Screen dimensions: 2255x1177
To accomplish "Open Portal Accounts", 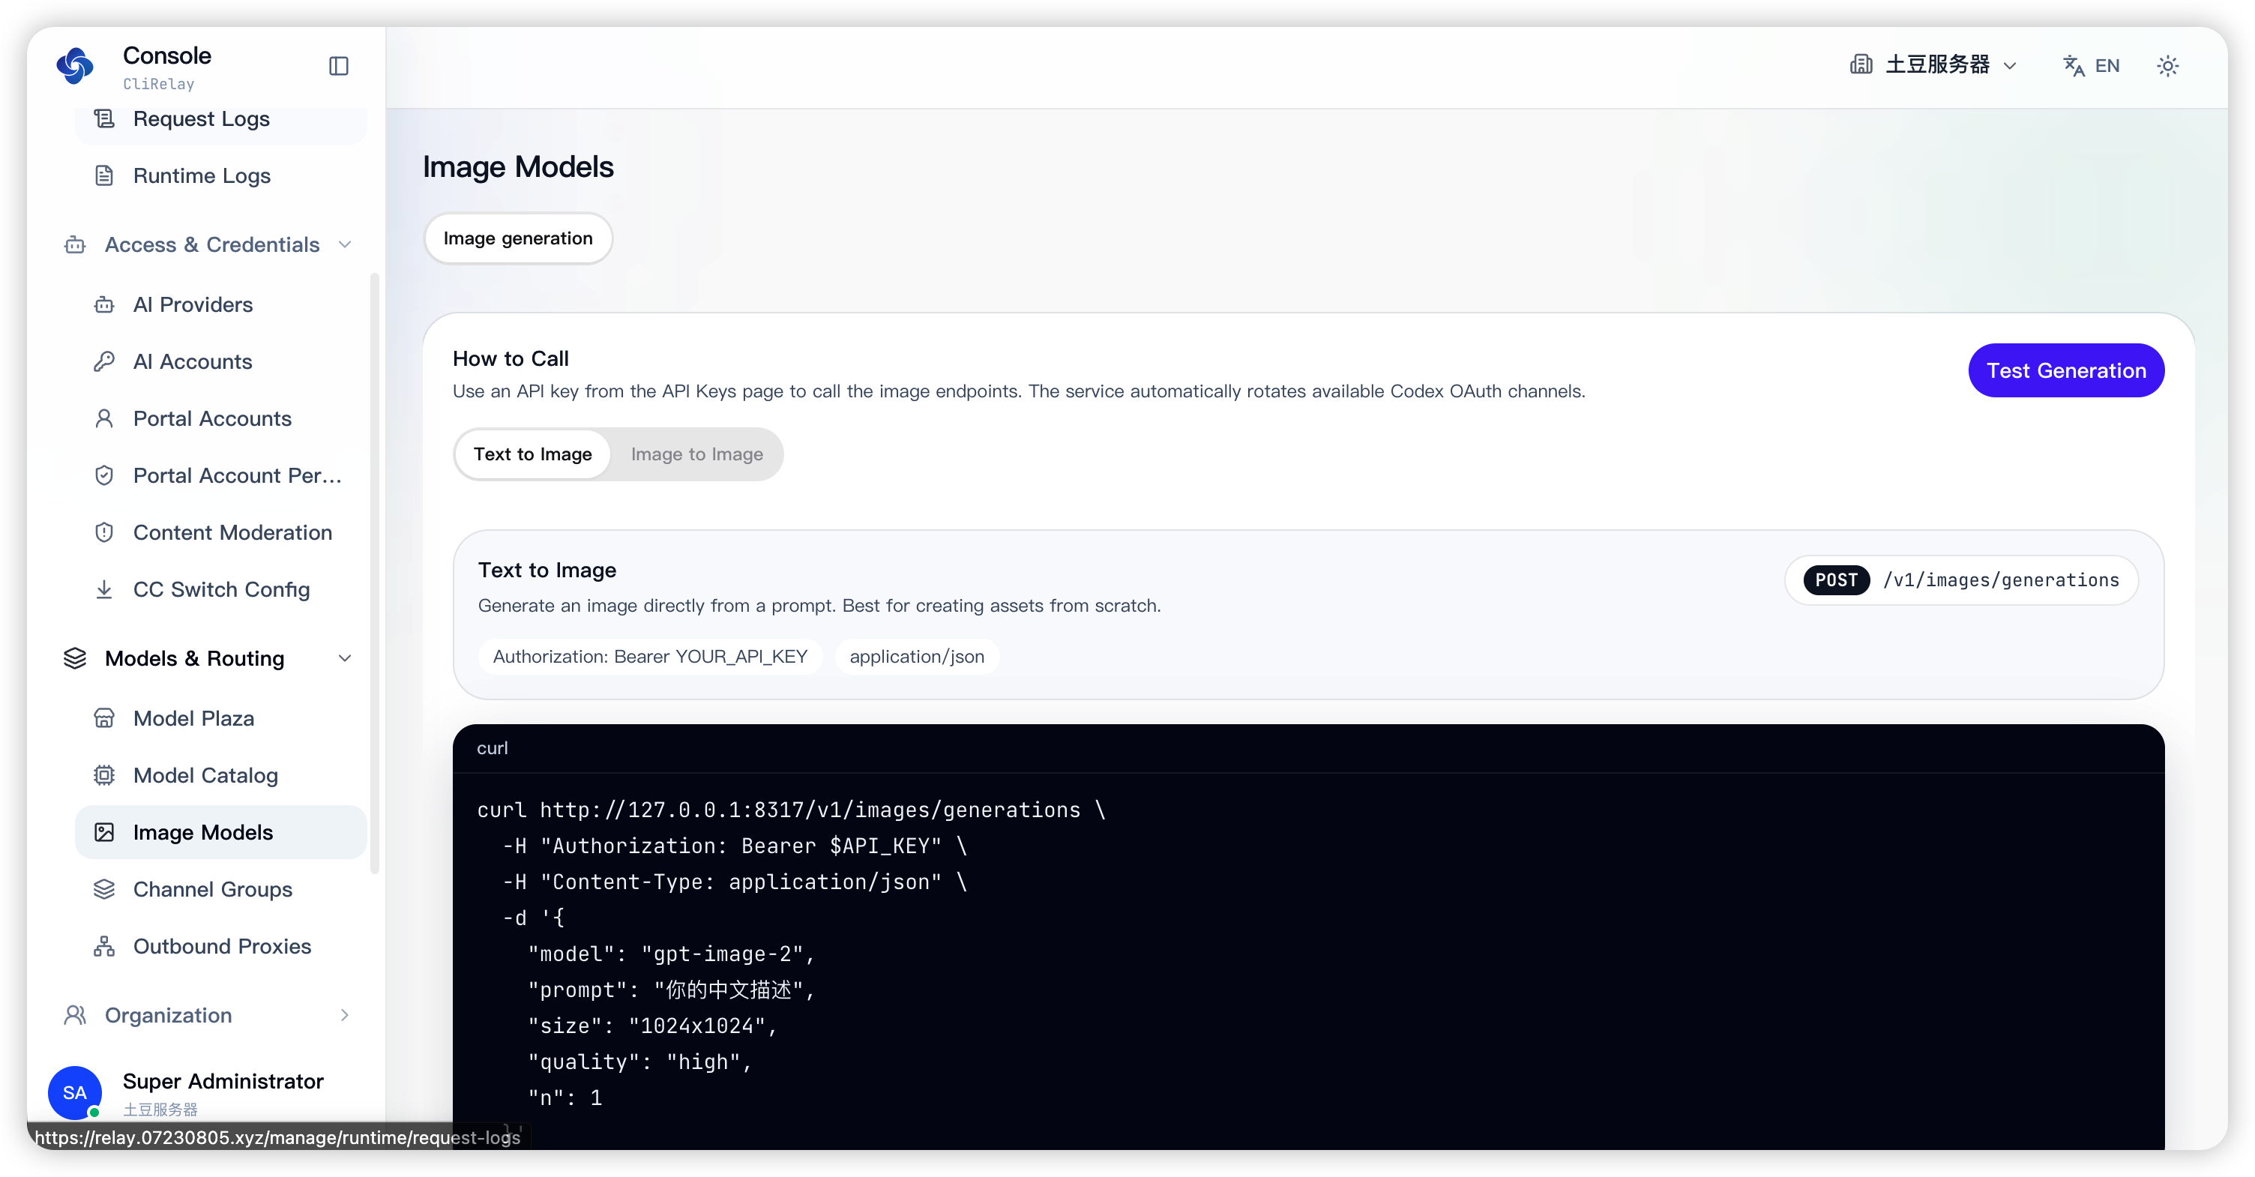I will point(220,418).
